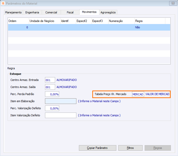Click the VALOR DE MERCAD description text
Viewport: 178px width, 156px height.
(157, 94)
